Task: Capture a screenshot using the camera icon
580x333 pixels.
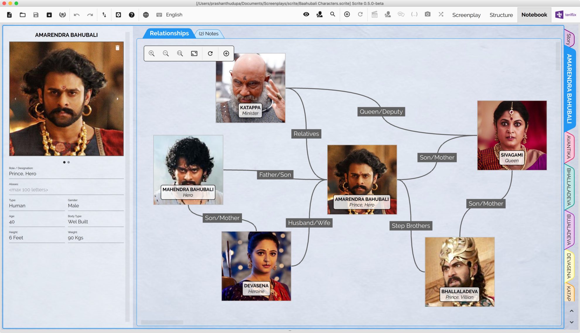Action: click(427, 14)
